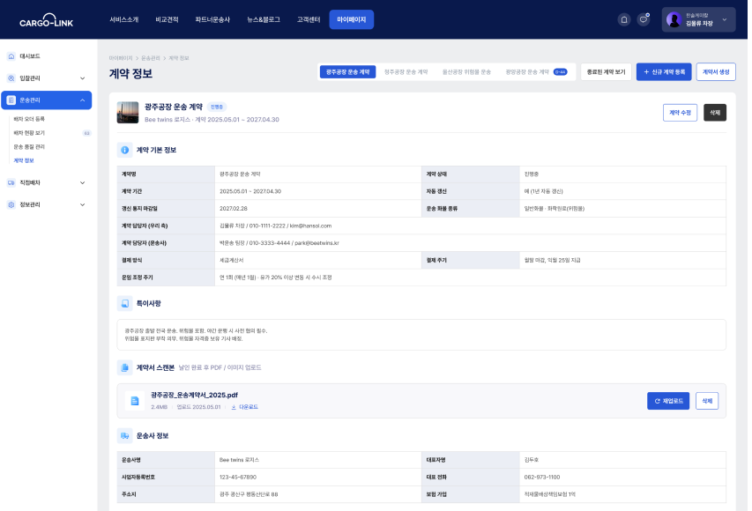Click the download arrow icon beside 다운로드
Viewport: 752px width, 511px height.
(234, 407)
